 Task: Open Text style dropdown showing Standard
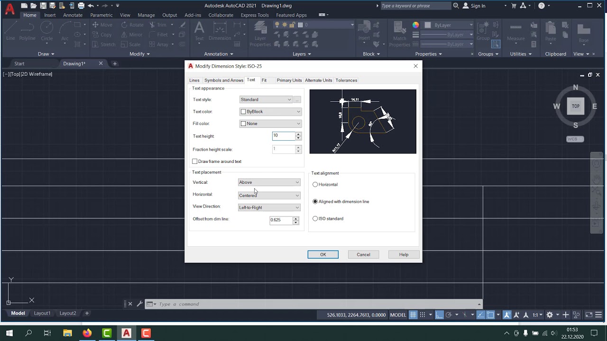click(266, 99)
